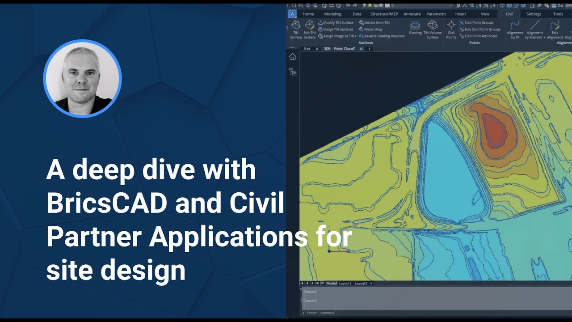This screenshot has width=572, height=322.
Task: Add a new document tab with plus
Action: tap(369, 49)
